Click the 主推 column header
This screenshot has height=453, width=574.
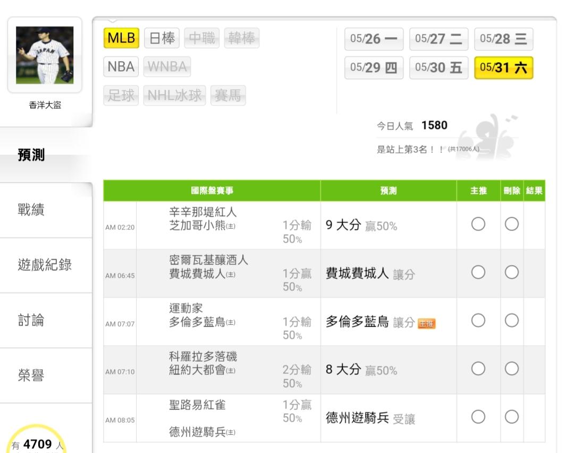(x=478, y=191)
